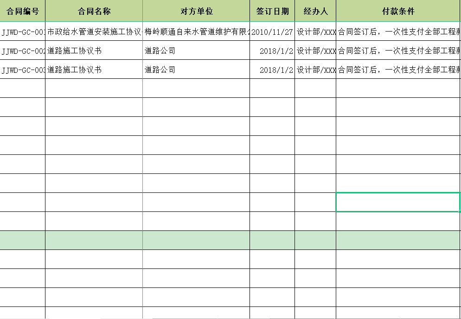The width and height of the screenshot is (461, 319).
Task: Select the last 道路公司 cell
Action: pos(195,70)
